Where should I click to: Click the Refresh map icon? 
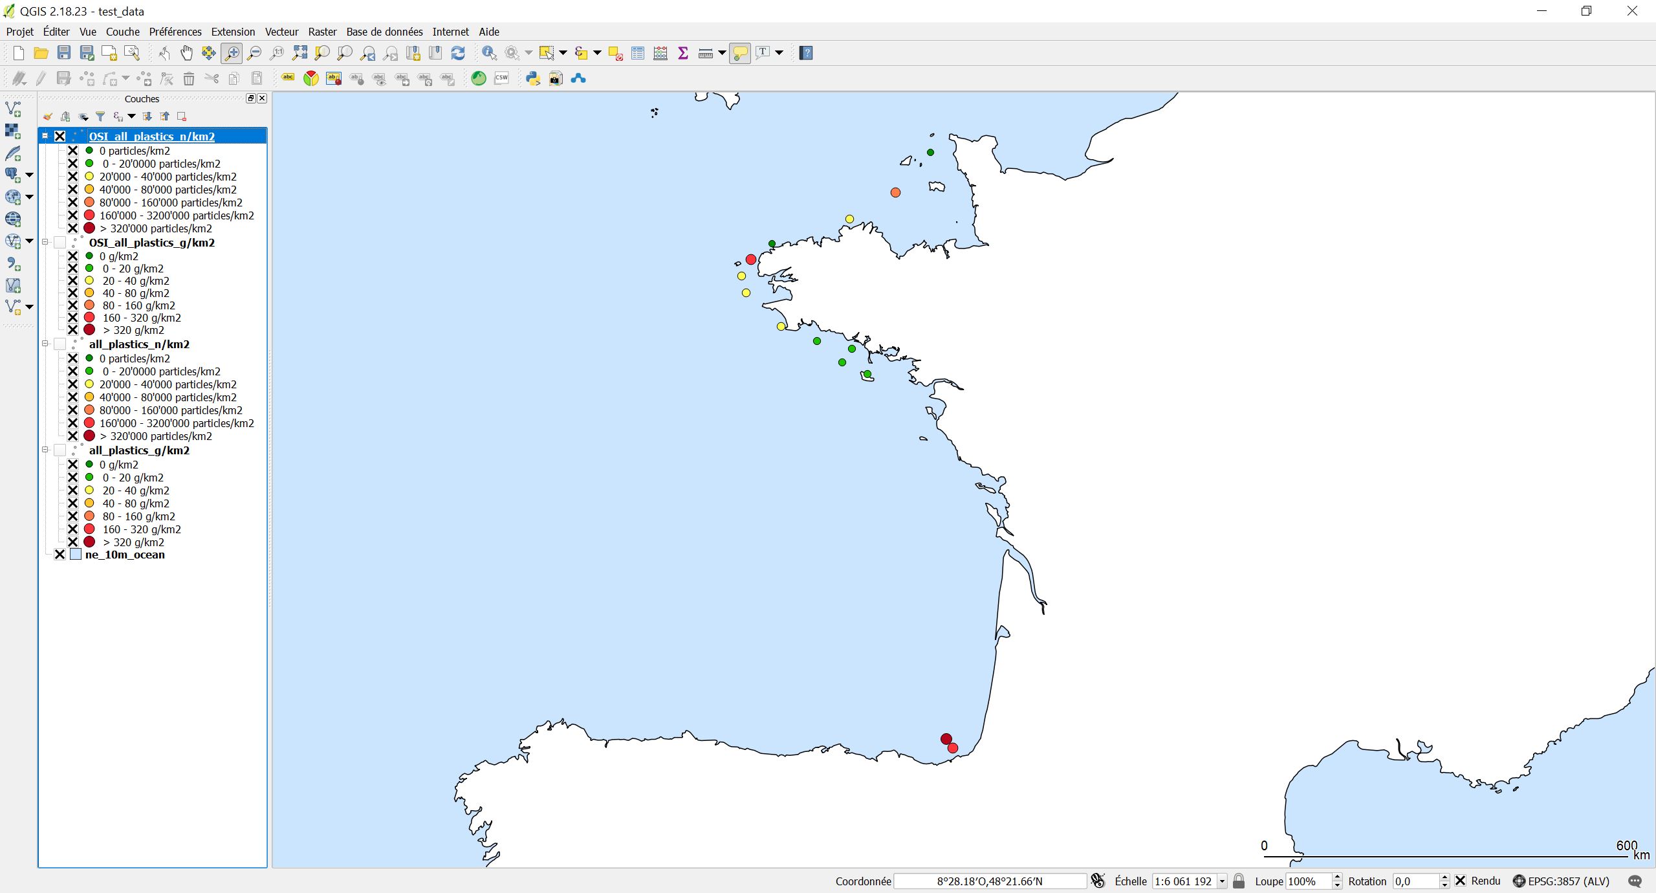tap(458, 53)
